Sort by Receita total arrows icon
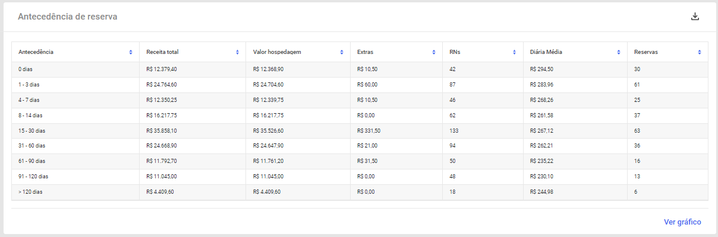The height and width of the screenshot is (237, 718). coord(237,52)
